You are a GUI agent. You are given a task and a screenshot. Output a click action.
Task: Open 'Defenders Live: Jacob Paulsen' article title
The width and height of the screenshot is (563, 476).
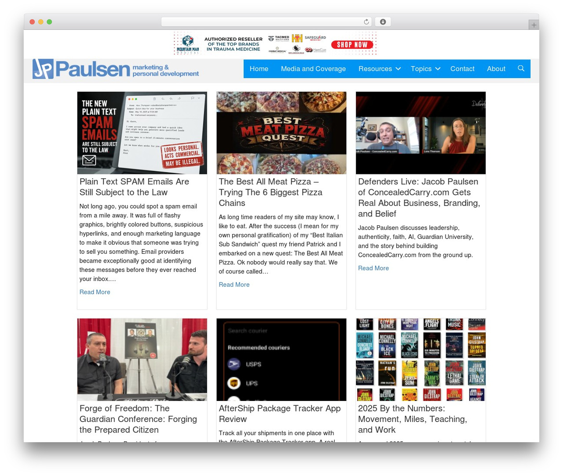[419, 198]
